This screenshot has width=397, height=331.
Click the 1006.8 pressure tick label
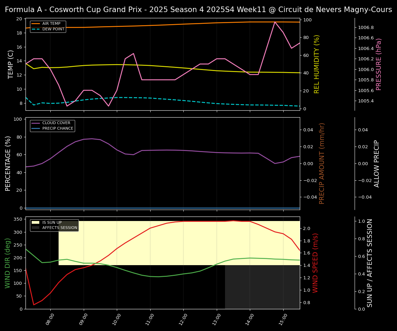coord(366,27)
